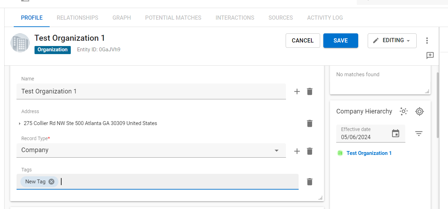448x209 pixels.
Task: Switch to the Relationships tab
Action: [x=77, y=18]
